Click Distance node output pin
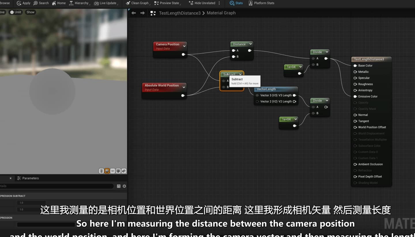Image resolution: width=415 pixels, height=237 pixels. tap(250, 50)
